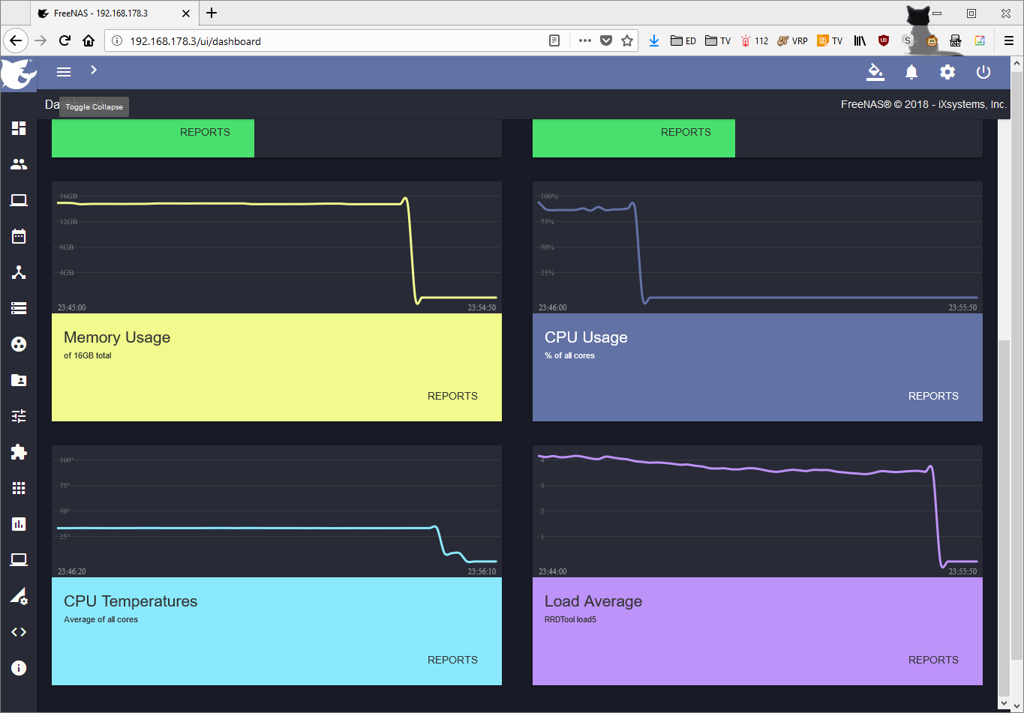Open the TV bookmarks folder
Viewport: 1024px width, 713px height.
click(718, 40)
